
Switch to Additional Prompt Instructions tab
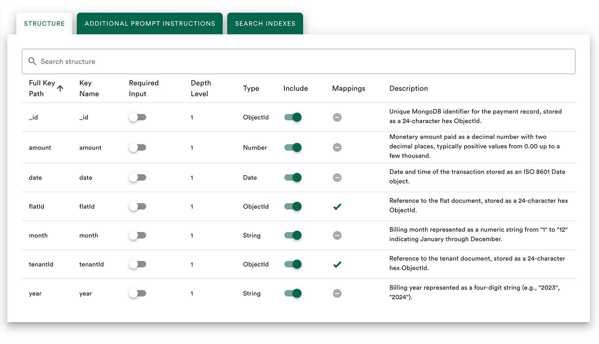pos(150,24)
